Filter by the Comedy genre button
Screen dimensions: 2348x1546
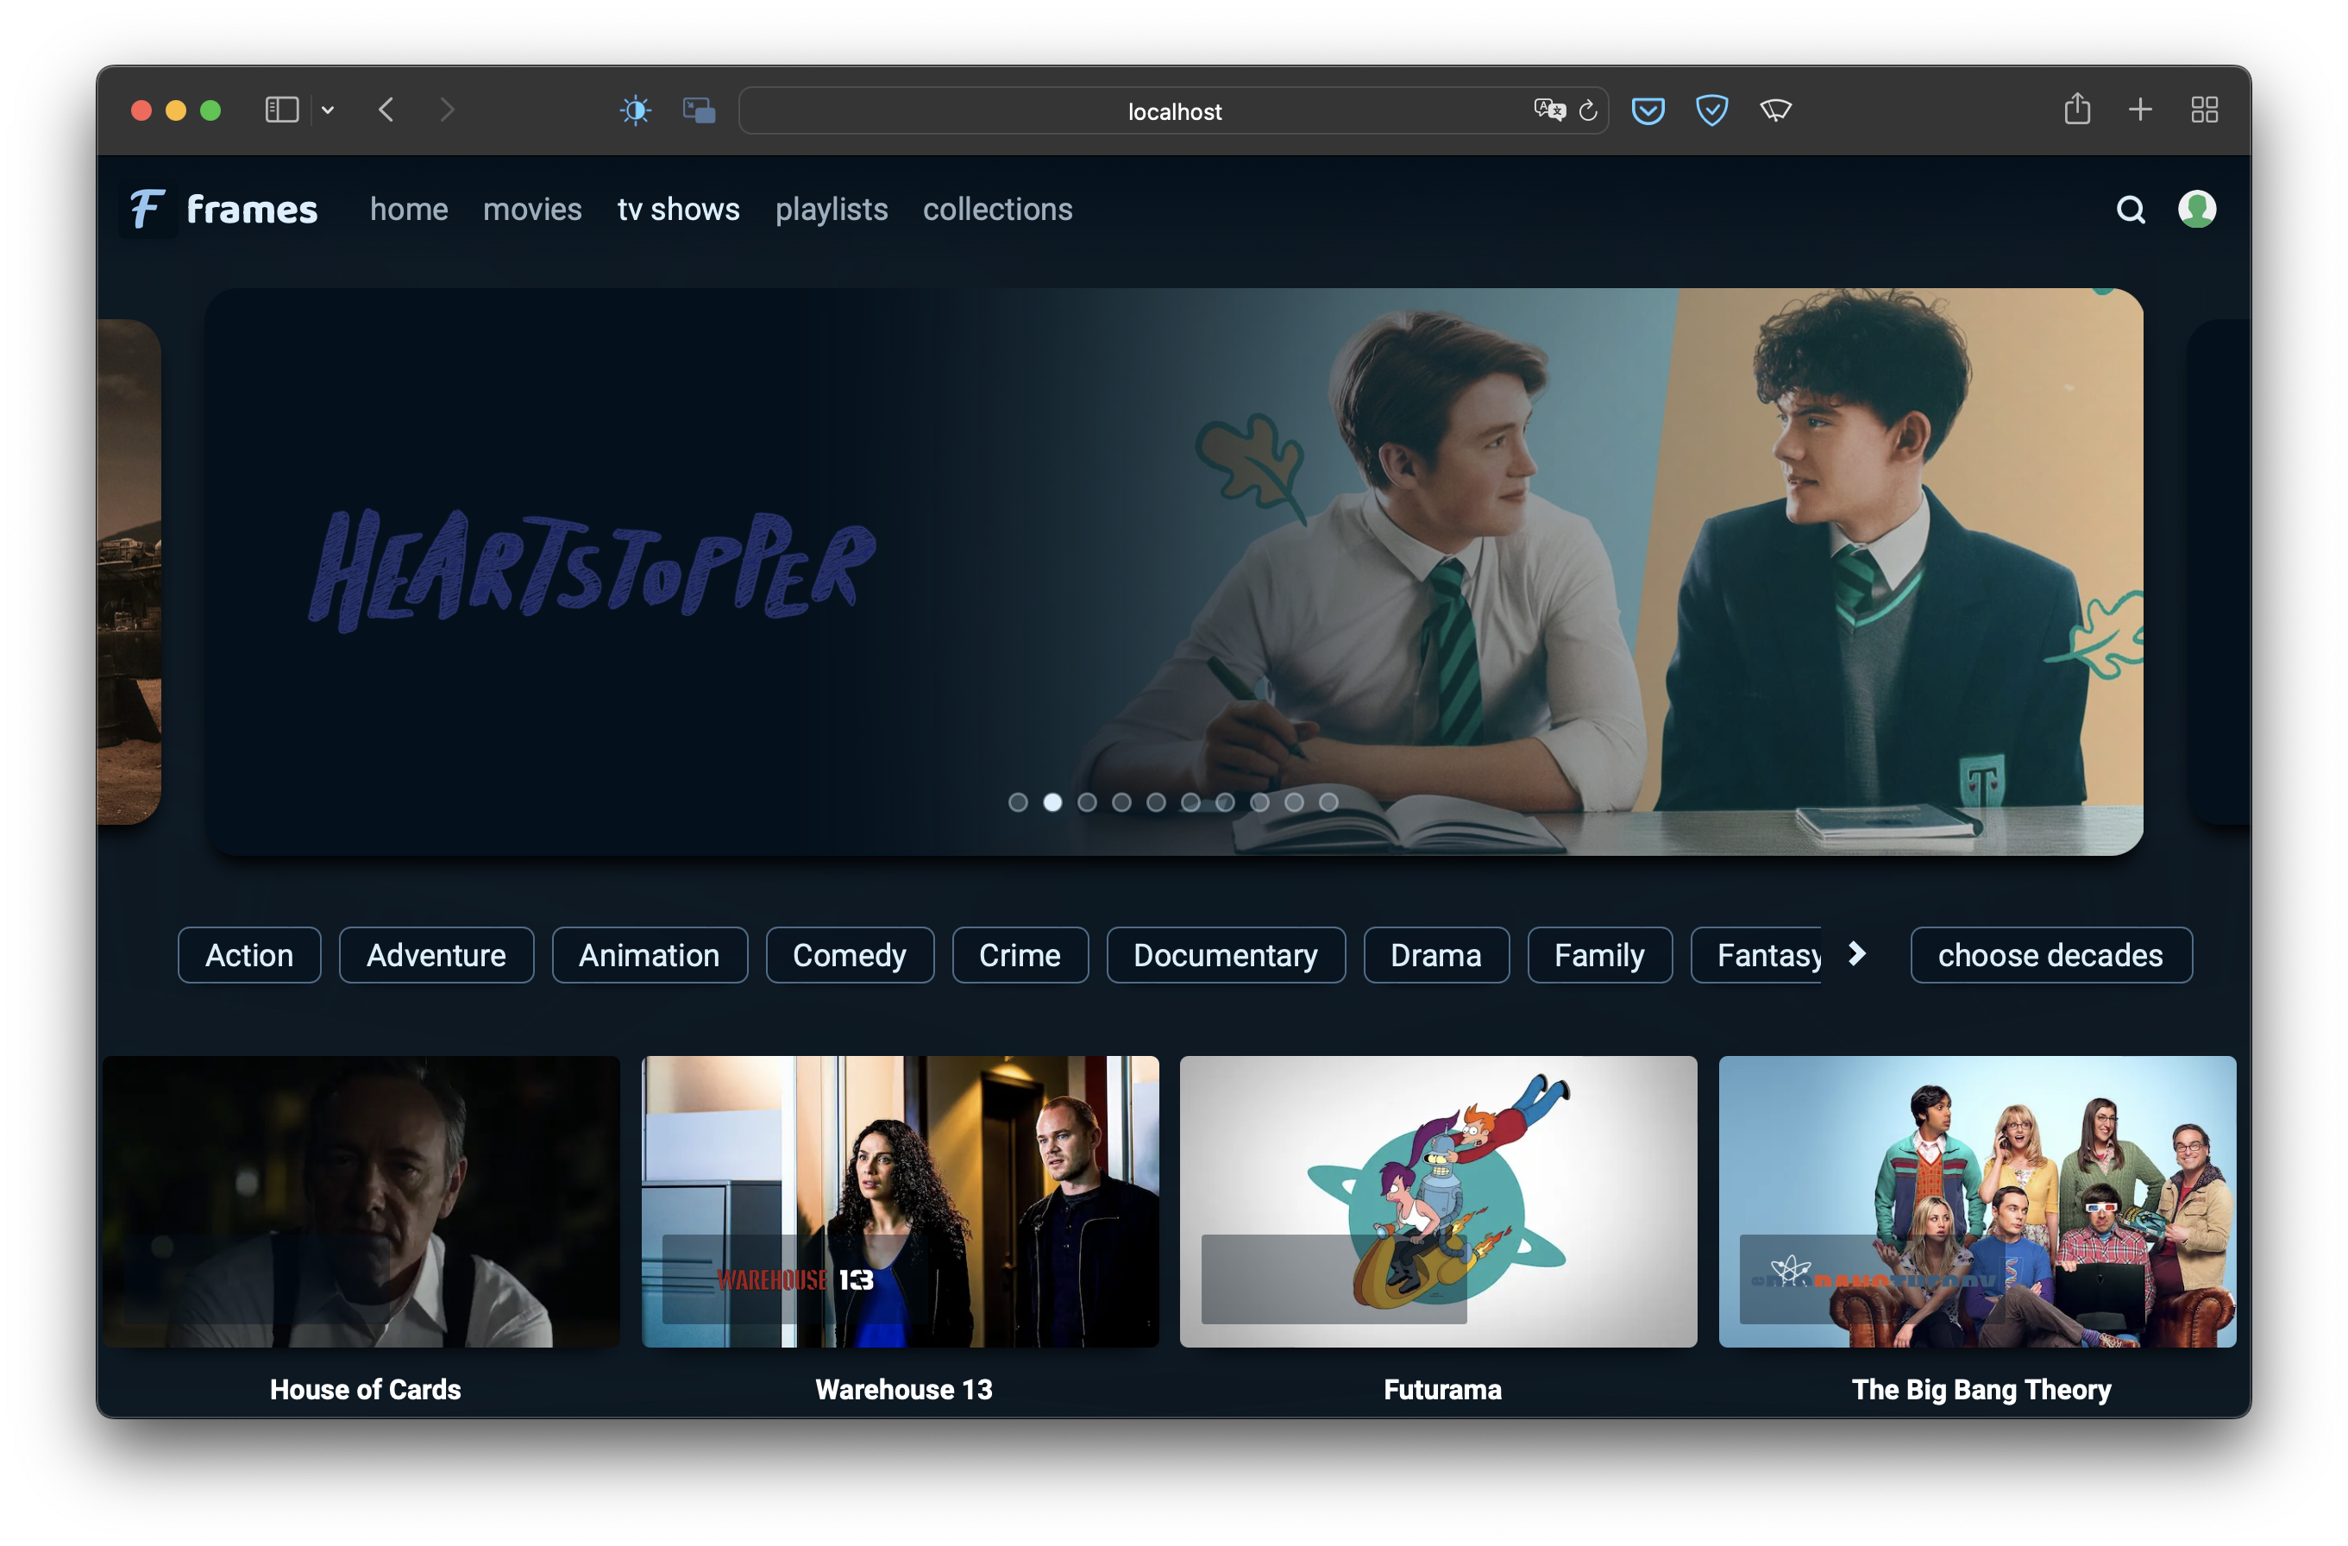(849, 955)
